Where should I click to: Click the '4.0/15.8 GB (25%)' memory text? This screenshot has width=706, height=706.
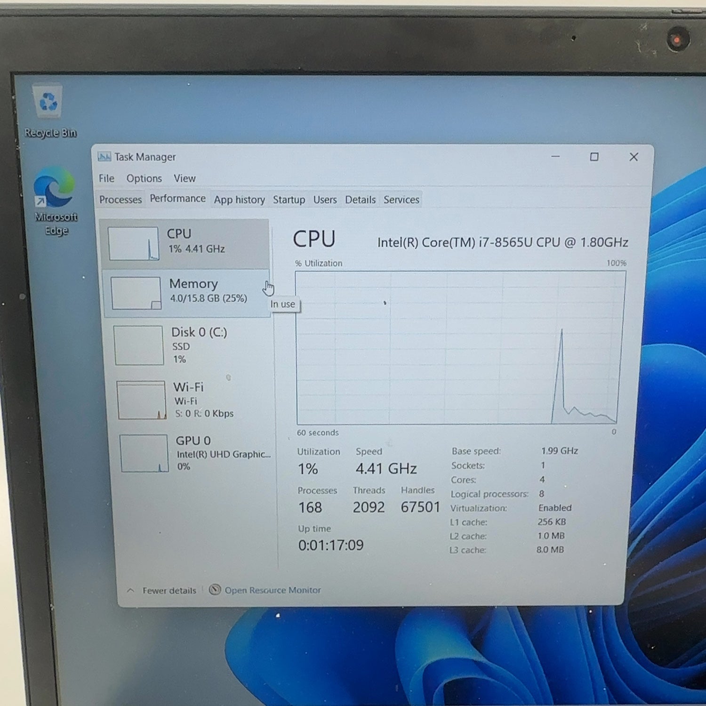coord(209,298)
